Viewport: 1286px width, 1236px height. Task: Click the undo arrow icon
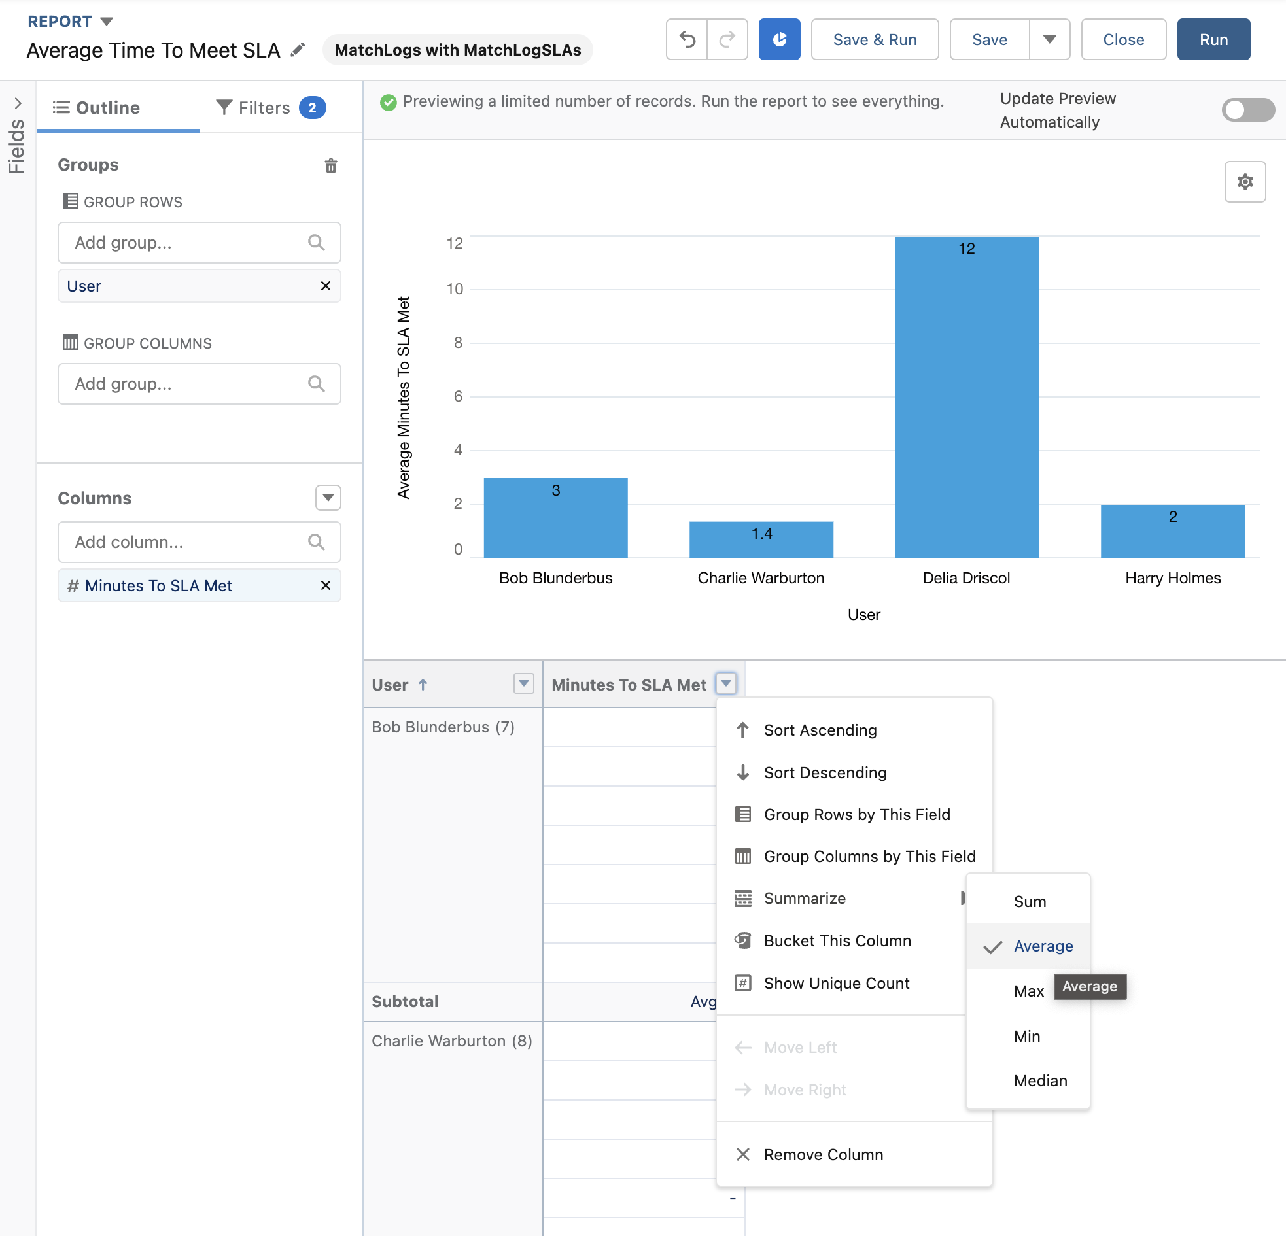point(686,39)
